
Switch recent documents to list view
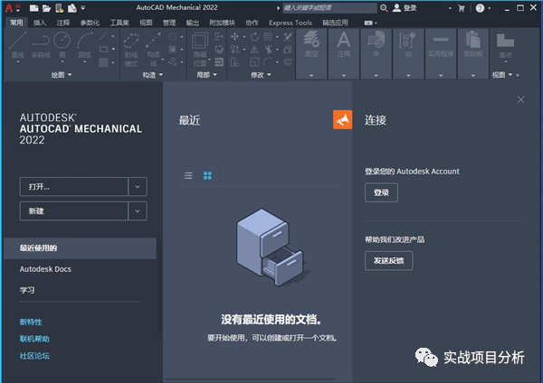[188, 175]
